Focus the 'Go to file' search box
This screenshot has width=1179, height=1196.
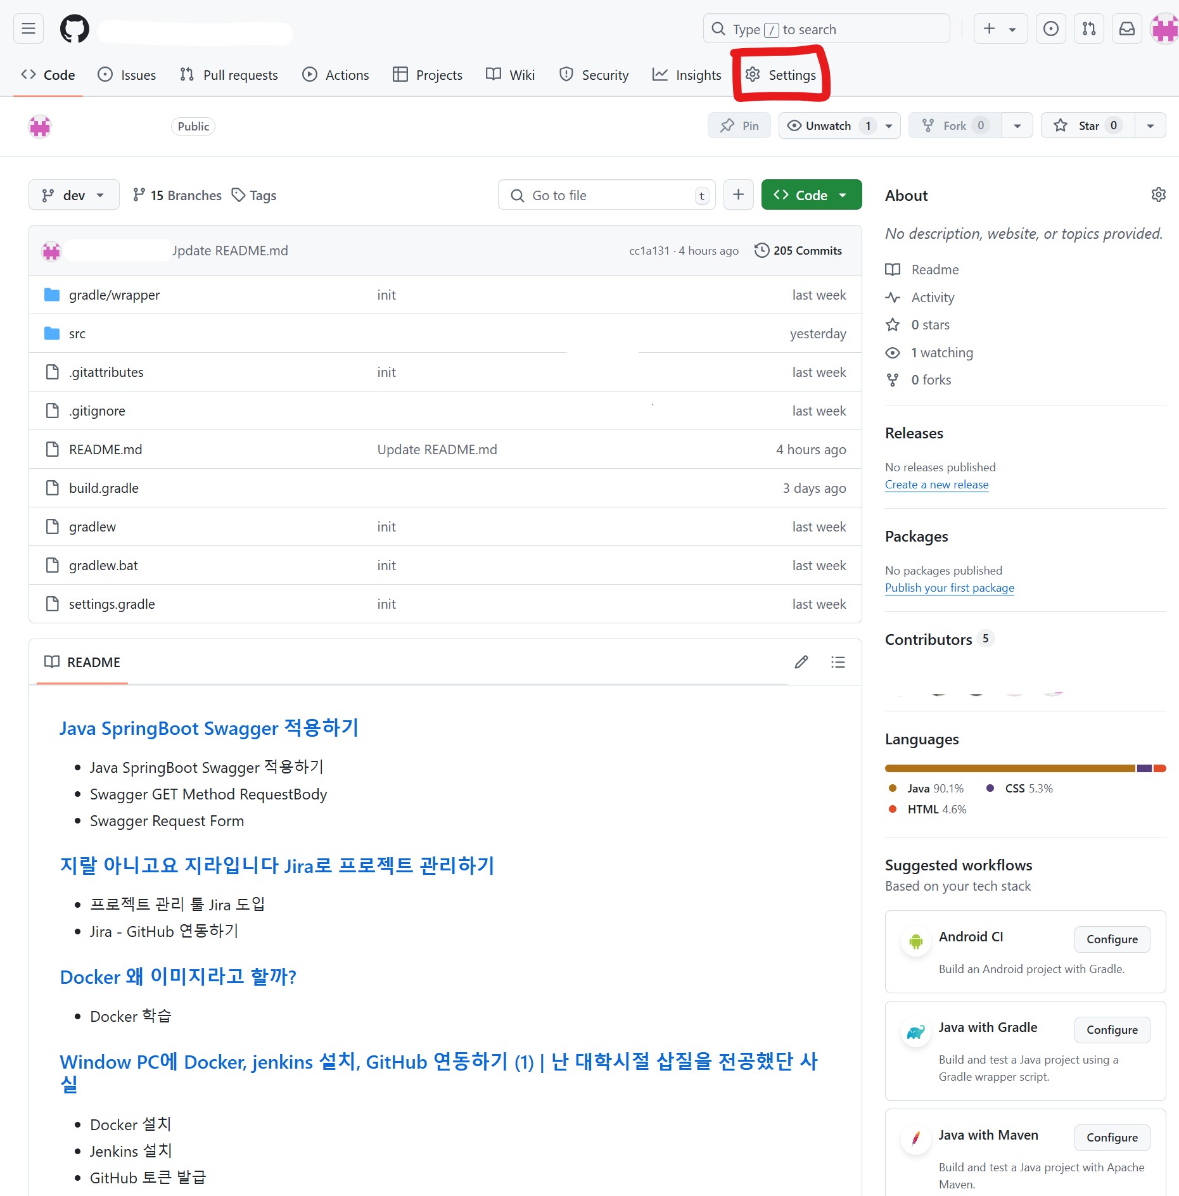pos(607,195)
